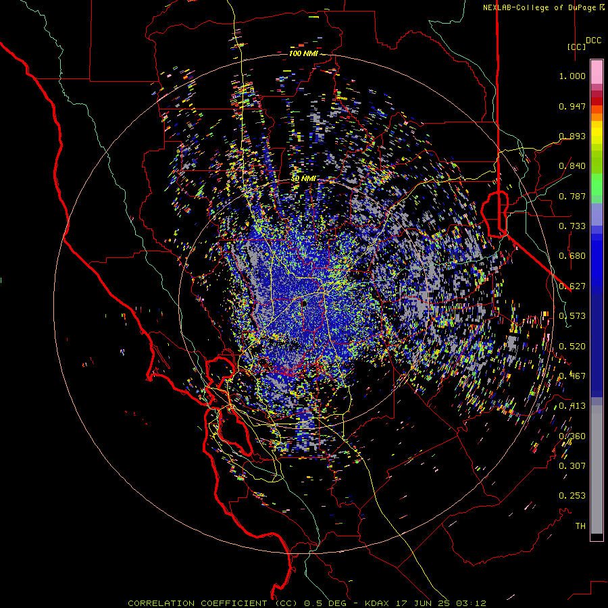608x608 pixels.
Task: Click the 1.000 legend value
Action: point(572,76)
